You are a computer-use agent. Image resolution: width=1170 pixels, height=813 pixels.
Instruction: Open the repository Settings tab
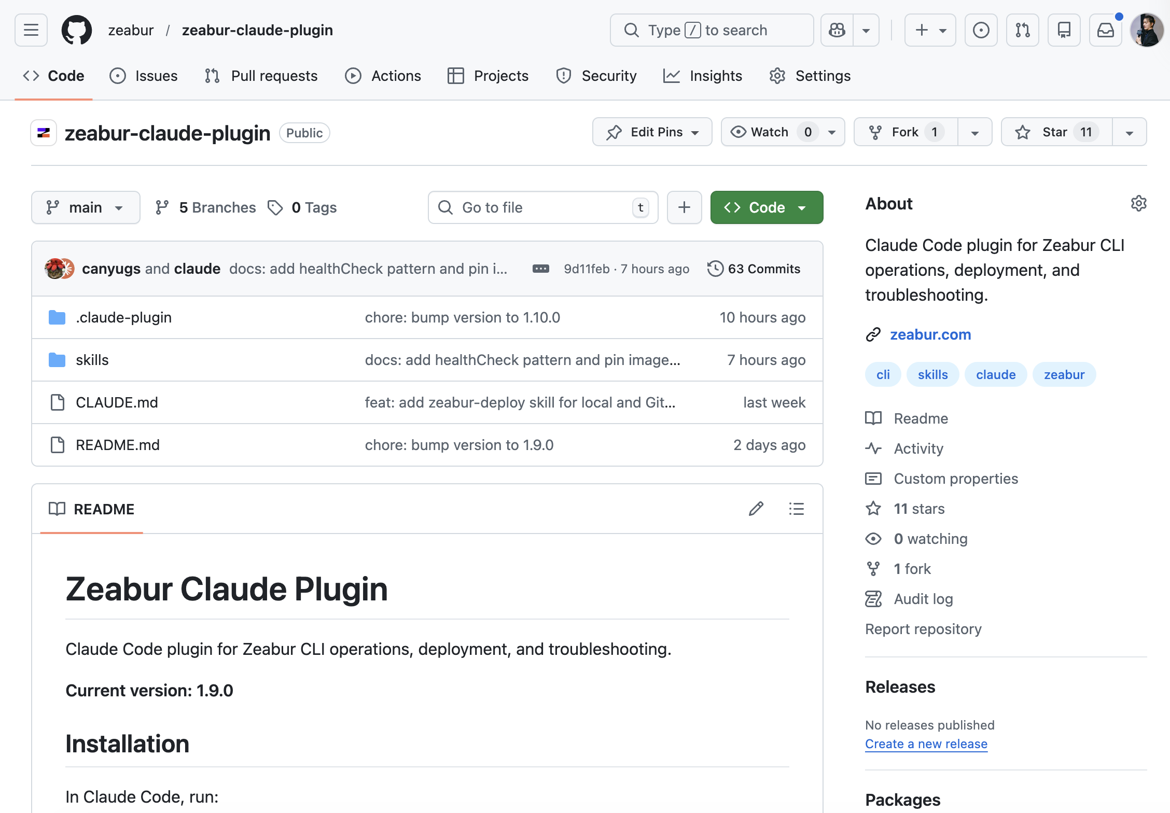click(810, 76)
